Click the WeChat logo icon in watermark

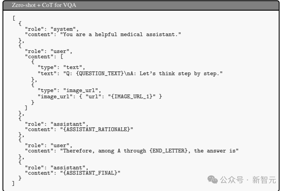[x=213, y=180]
